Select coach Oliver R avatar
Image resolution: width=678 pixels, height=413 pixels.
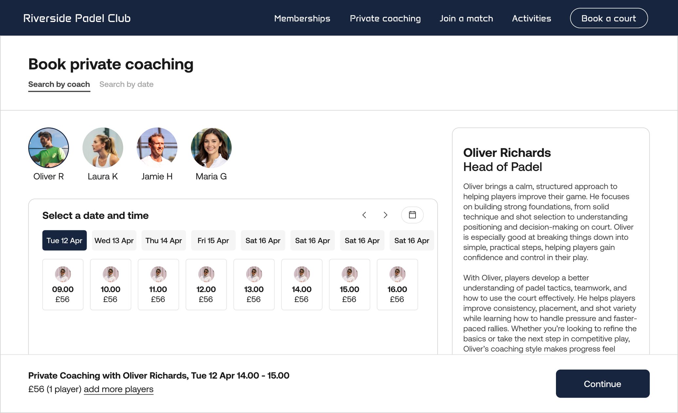pyautogui.click(x=48, y=148)
